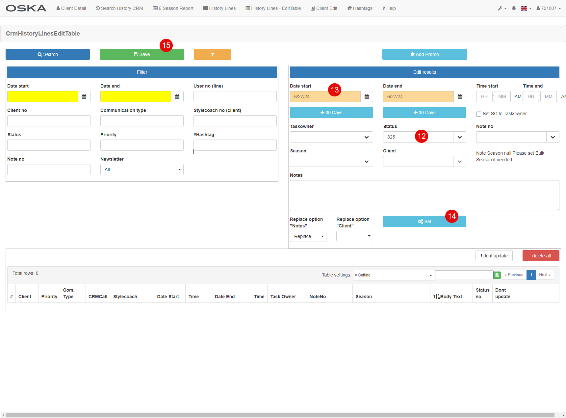Open History Lines - EditTable

(273, 8)
